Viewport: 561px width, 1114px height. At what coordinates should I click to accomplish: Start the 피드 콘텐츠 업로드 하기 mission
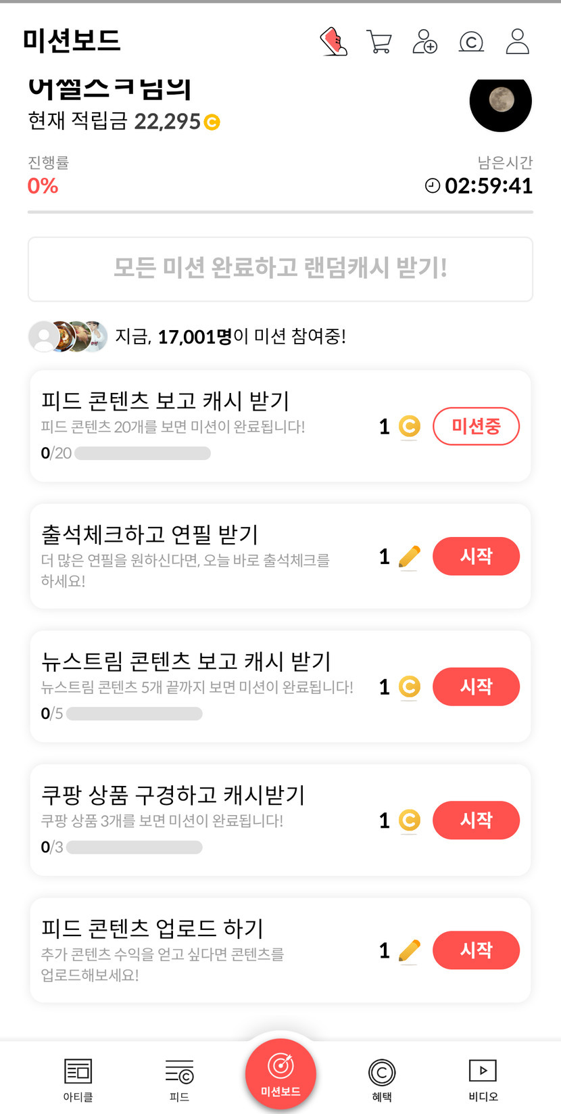[476, 950]
